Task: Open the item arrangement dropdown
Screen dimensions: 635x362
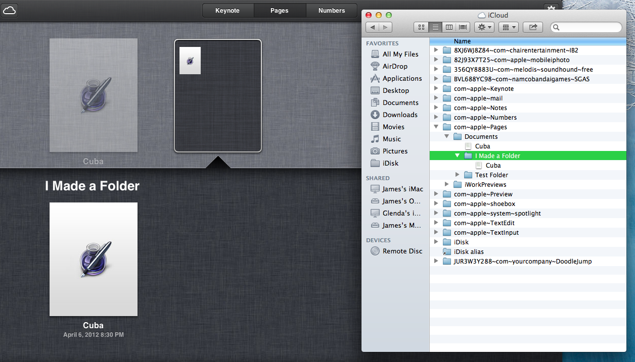Action: click(x=509, y=27)
